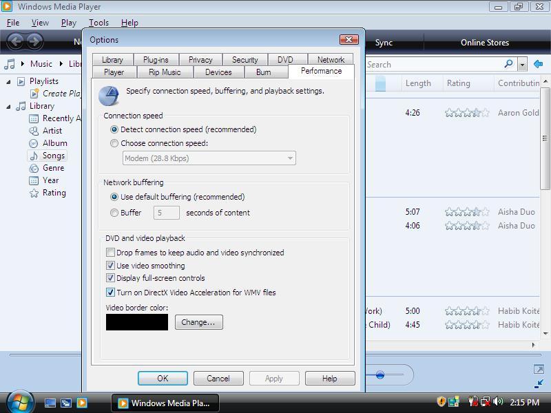Click the black video border color swatch
551x413 pixels.
point(136,322)
